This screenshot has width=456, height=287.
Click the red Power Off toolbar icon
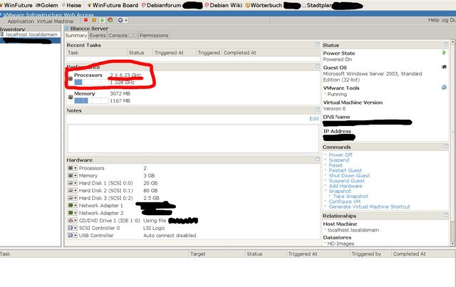[85, 20]
